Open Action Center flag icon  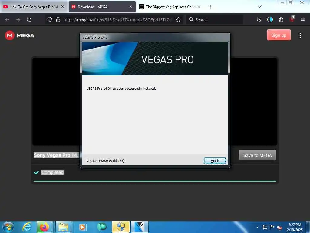272,227
